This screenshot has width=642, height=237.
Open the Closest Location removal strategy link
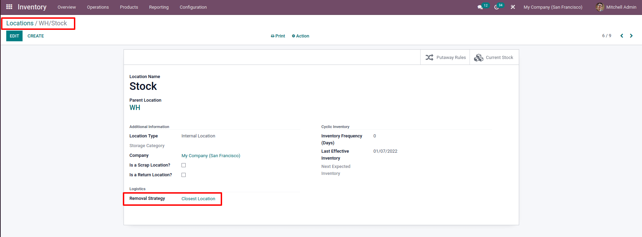pos(198,198)
